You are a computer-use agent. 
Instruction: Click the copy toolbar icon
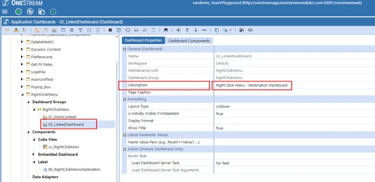(145, 30)
